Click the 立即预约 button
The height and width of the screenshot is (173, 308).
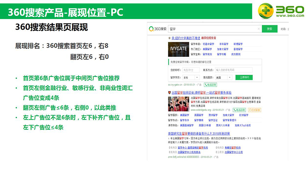244,77
